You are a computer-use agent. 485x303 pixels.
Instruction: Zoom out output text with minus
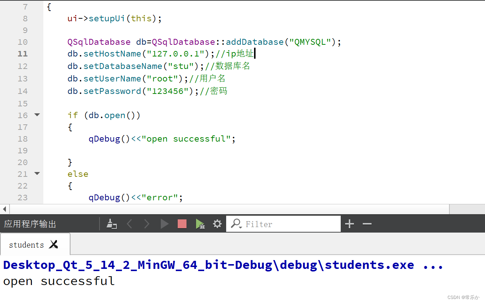[x=367, y=224]
